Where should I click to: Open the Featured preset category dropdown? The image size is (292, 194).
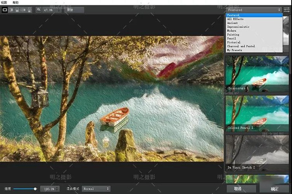[x=254, y=10]
